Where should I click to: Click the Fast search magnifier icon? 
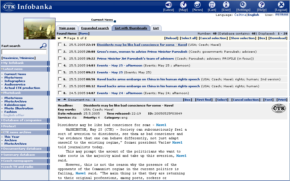pos(43,46)
